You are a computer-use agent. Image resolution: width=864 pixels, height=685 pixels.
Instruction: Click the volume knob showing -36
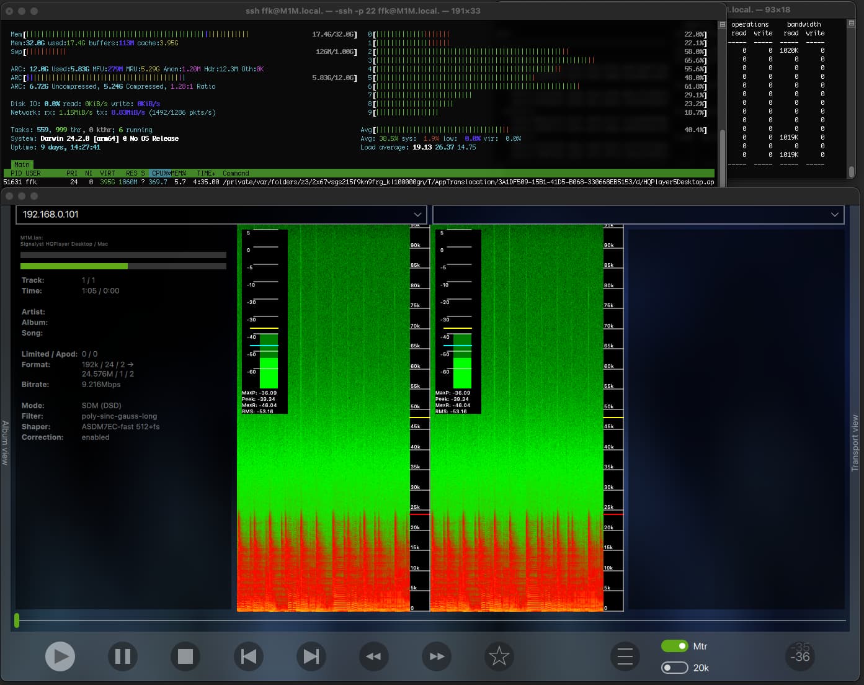click(x=800, y=655)
